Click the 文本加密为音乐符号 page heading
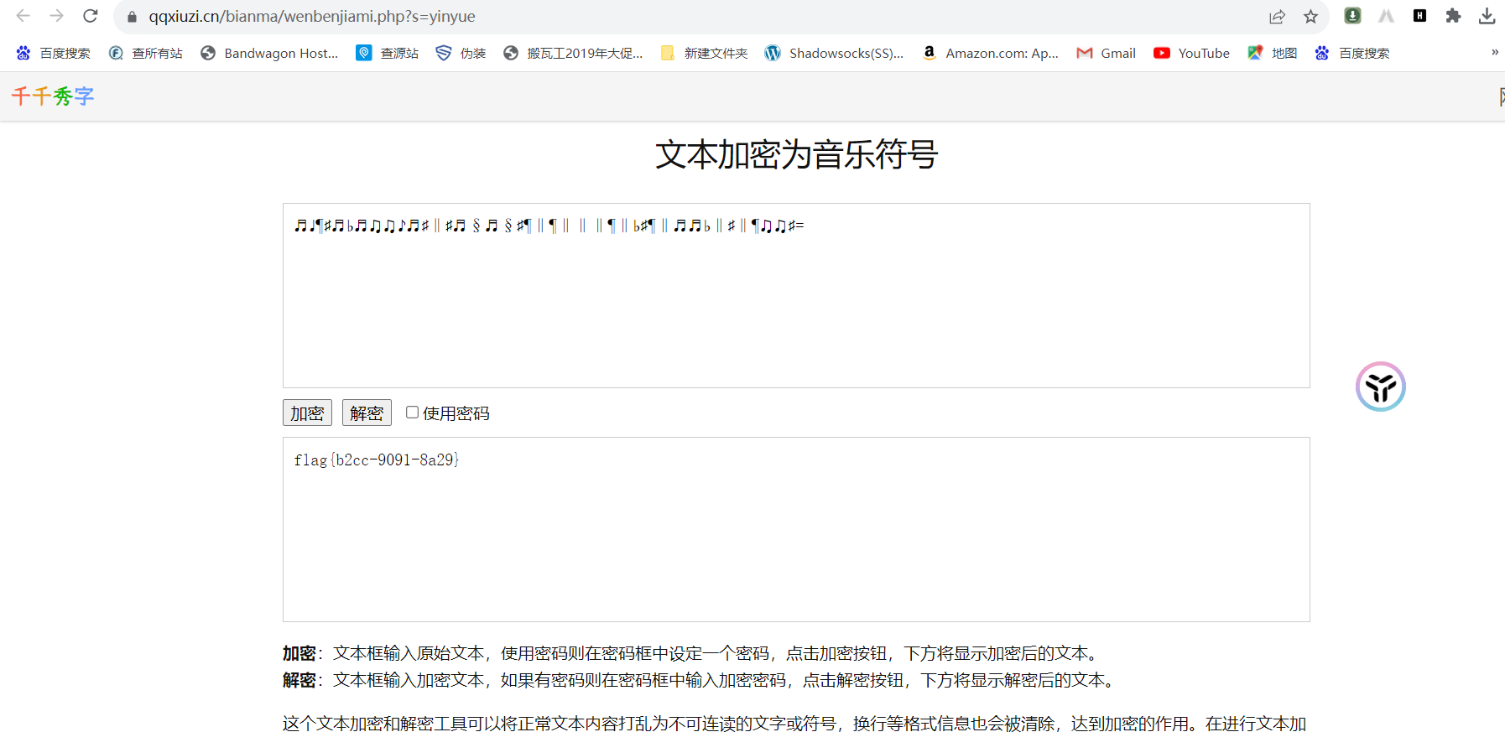 (796, 155)
